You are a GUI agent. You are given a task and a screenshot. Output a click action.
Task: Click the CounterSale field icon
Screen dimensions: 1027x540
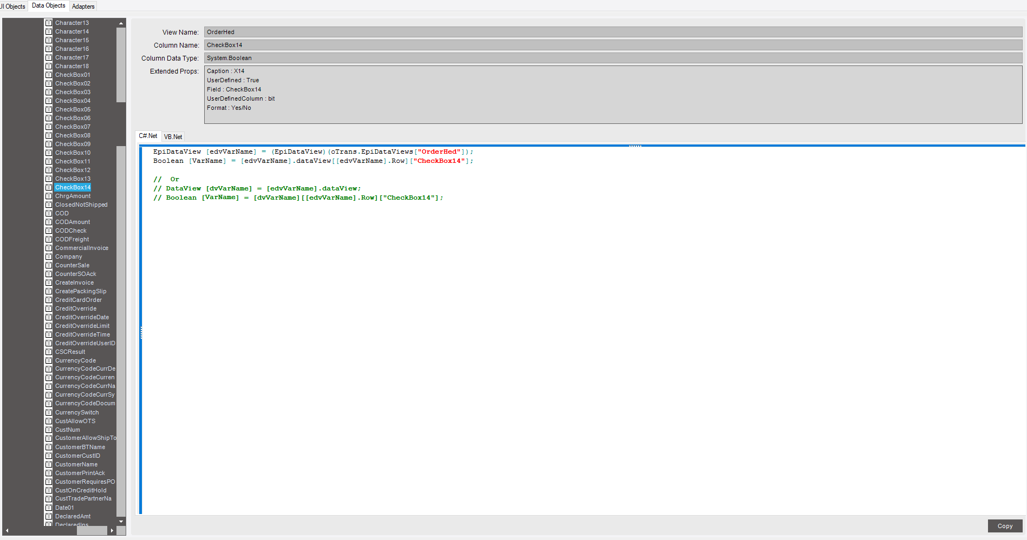(x=49, y=265)
